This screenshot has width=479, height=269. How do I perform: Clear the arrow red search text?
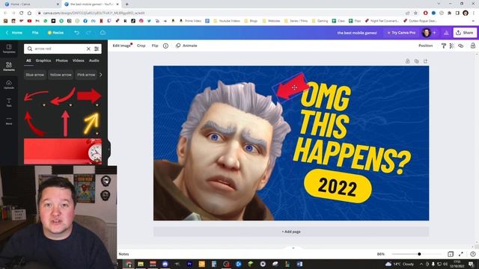[x=88, y=49]
